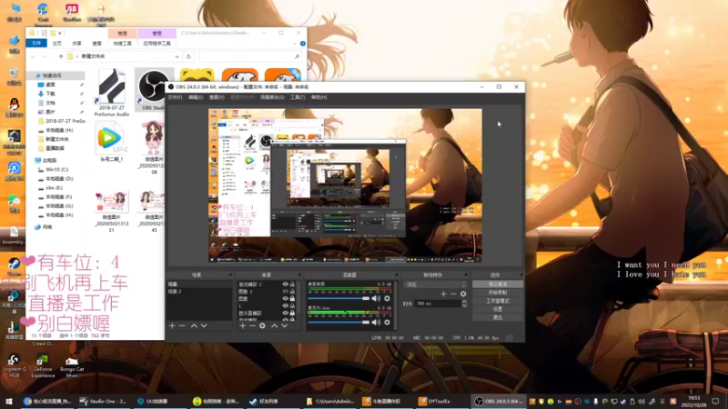Open the OBS 编辑(E) menu
Viewport: 728px width, 409px height.
tap(196, 97)
